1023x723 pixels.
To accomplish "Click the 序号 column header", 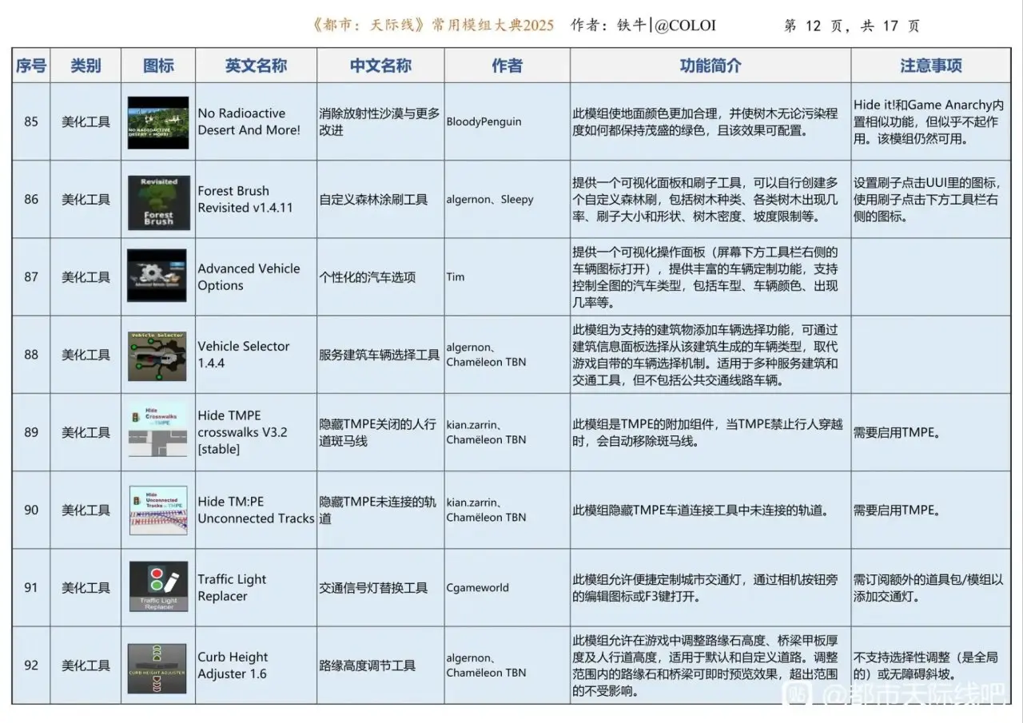I will (31, 66).
